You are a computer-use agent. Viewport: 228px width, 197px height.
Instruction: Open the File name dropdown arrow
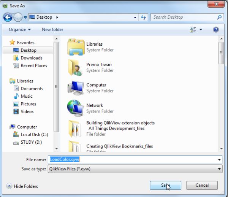pos(219,160)
